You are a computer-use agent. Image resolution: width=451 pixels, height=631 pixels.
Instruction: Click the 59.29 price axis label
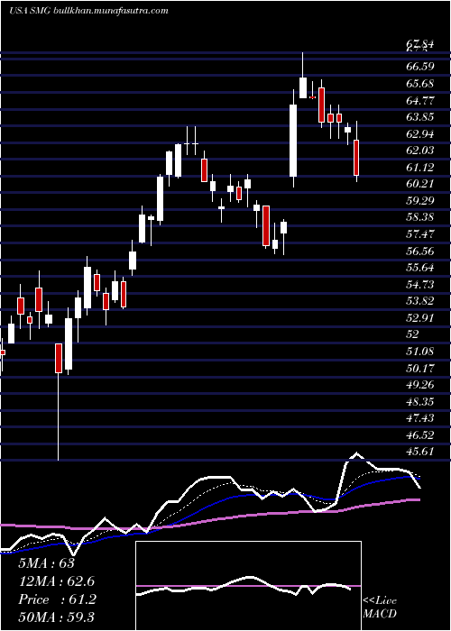coord(420,200)
